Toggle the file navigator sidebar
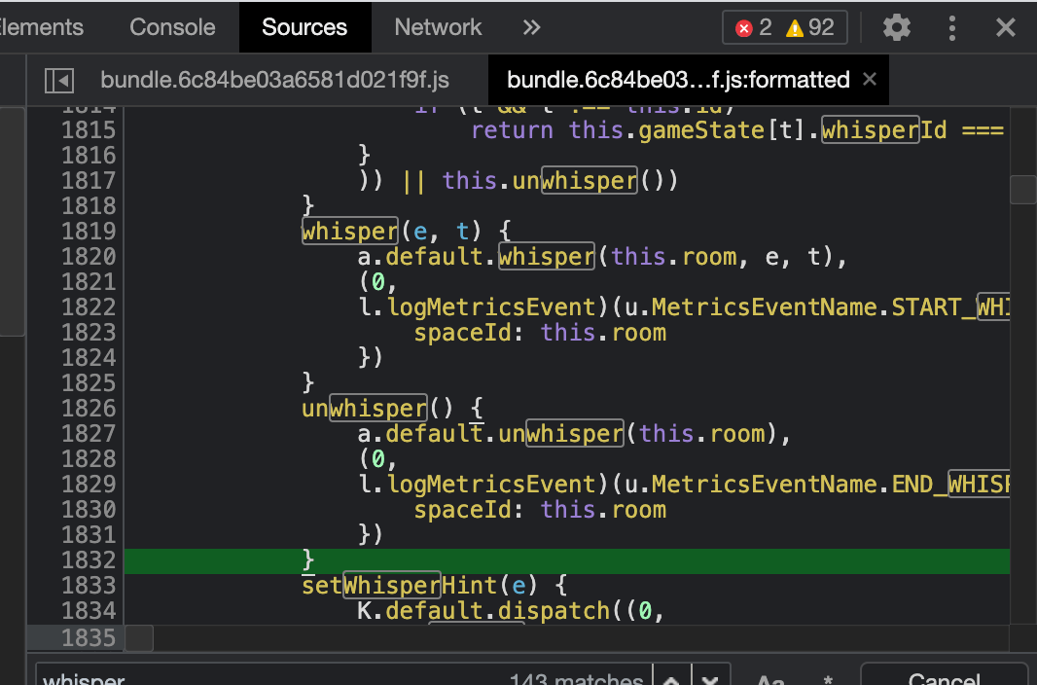 tap(59, 80)
